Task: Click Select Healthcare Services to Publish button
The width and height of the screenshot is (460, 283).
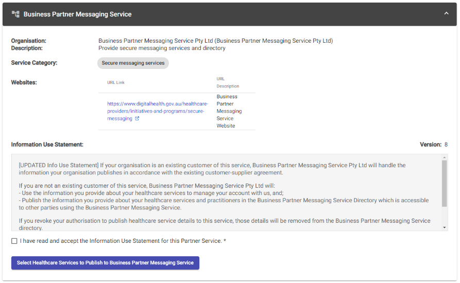Action: pyautogui.click(x=105, y=263)
